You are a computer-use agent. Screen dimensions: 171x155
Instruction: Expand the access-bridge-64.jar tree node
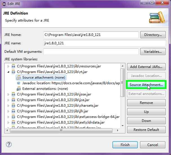[8, 117]
